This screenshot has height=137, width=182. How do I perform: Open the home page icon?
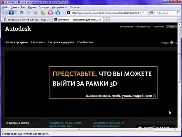point(36,13)
